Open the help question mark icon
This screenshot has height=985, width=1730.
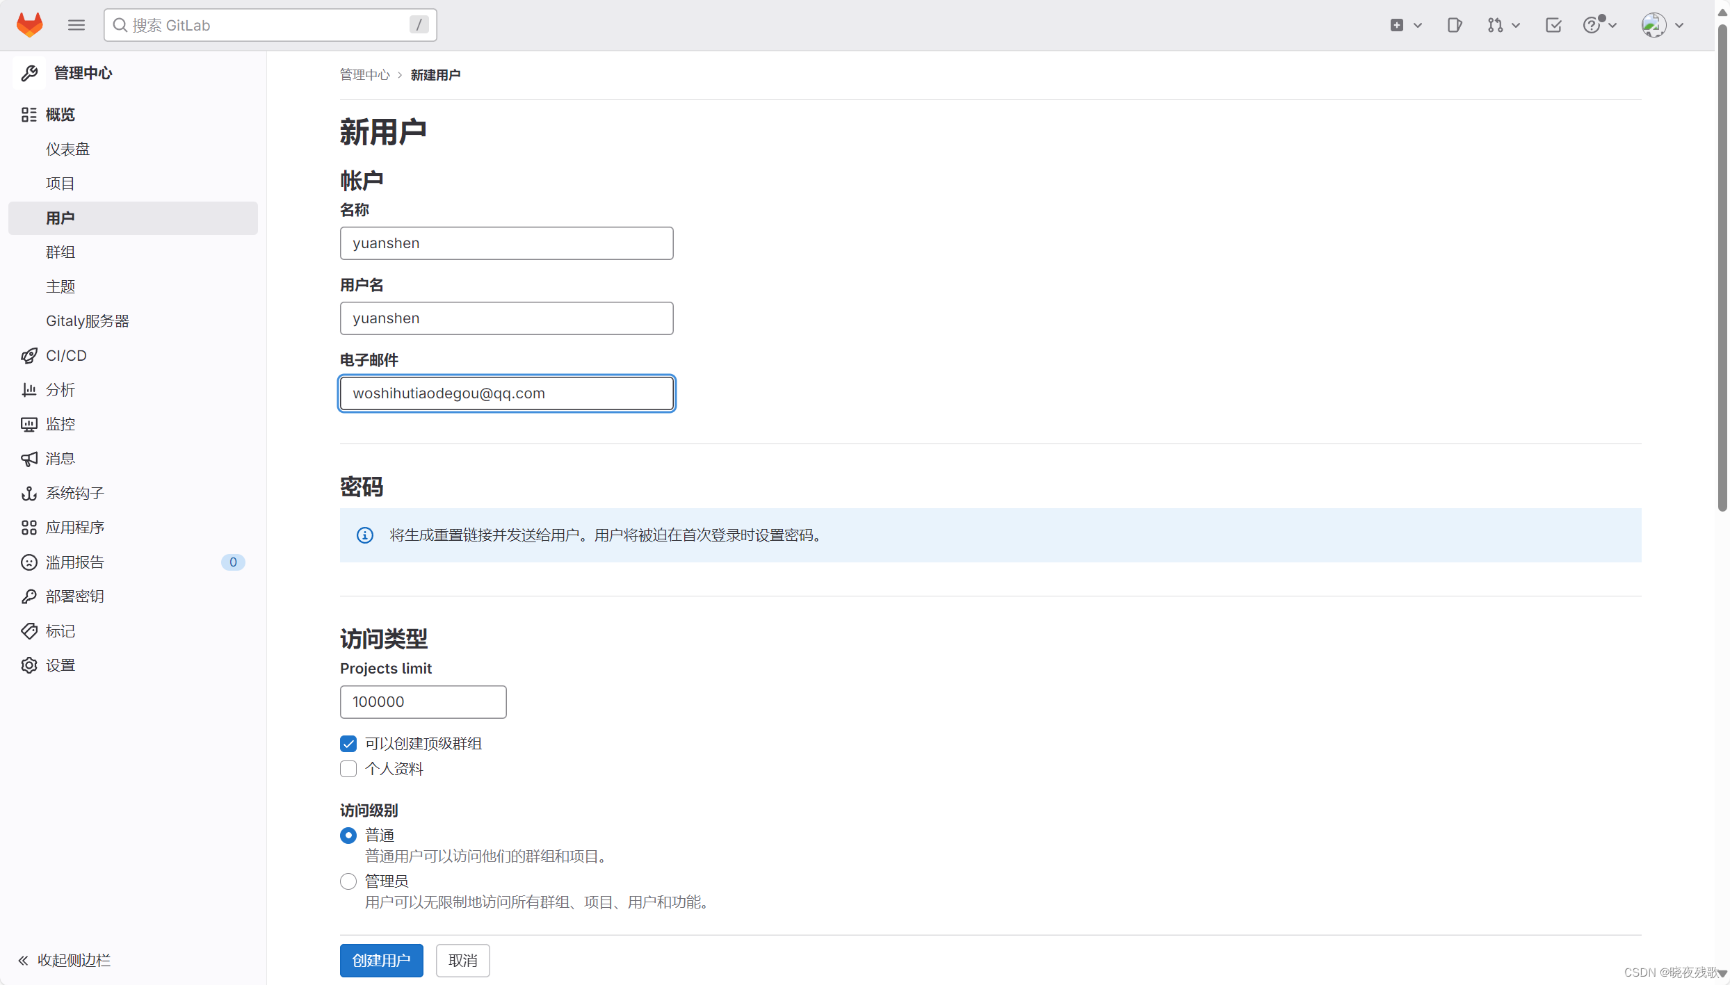[x=1592, y=25]
